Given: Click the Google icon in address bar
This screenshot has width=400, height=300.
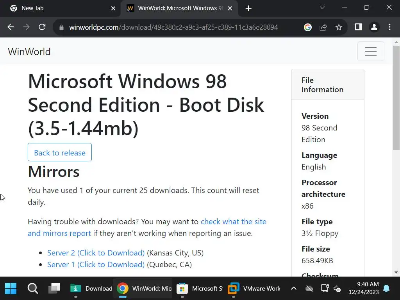Looking at the screenshot, I should pyautogui.click(x=308, y=27).
